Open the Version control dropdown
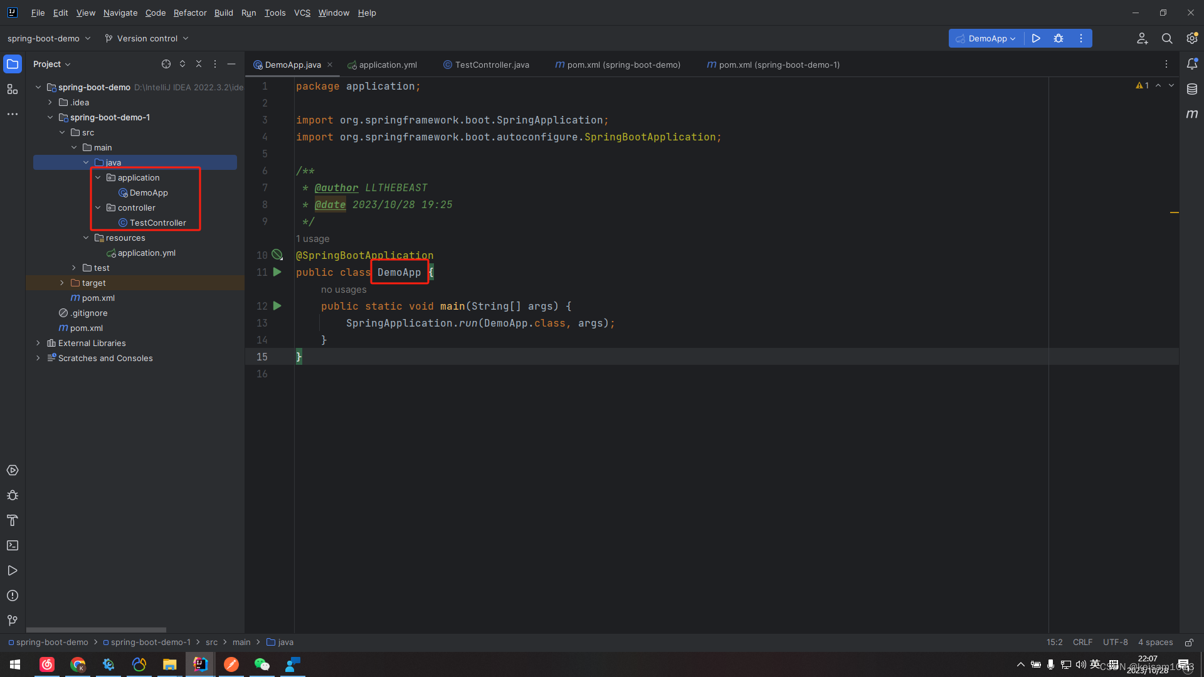 click(x=147, y=38)
